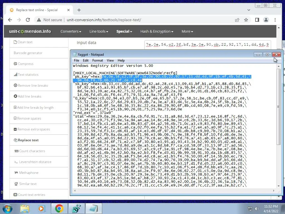This screenshot has width=285, height=214.
Task: Switch to Chrome from the taskbar
Action: coord(59,208)
